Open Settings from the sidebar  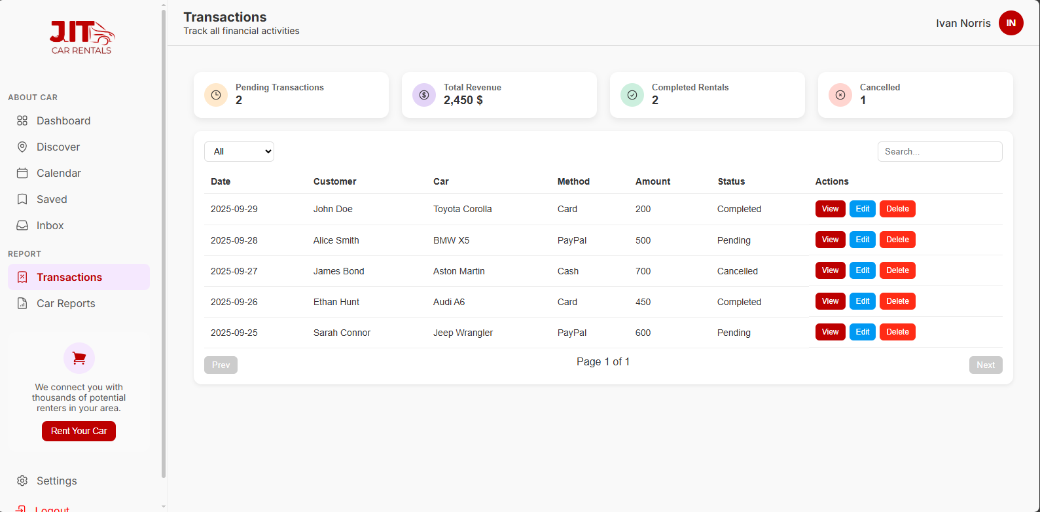tap(79, 481)
